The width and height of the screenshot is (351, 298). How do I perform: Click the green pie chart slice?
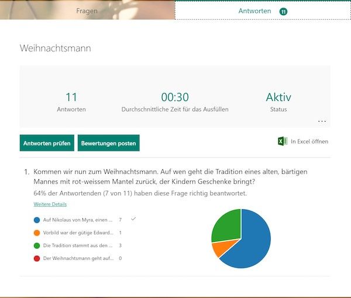click(224, 225)
